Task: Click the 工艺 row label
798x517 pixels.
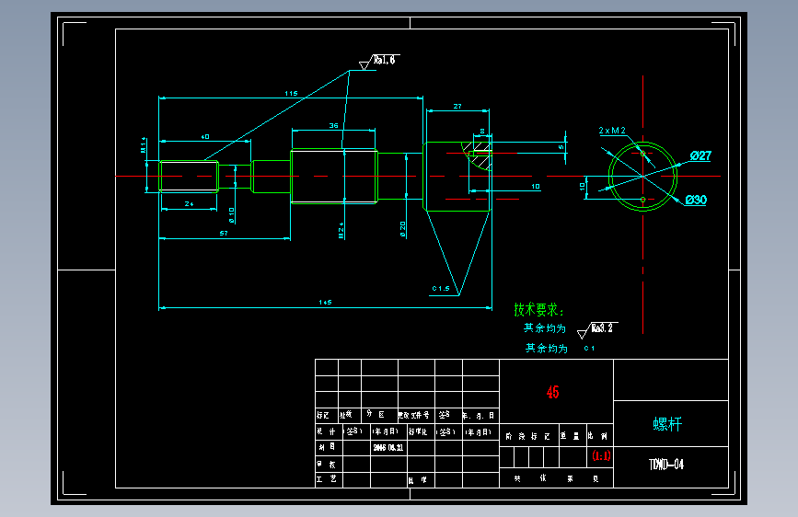Action: tap(327, 479)
